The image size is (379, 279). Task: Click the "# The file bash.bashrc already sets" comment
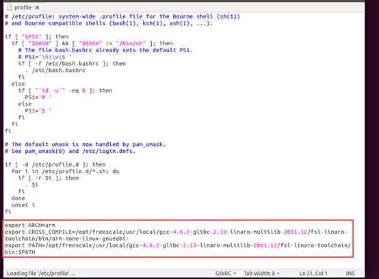105,50
